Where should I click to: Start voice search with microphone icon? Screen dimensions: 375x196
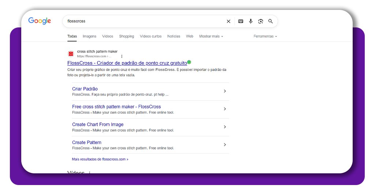click(250, 21)
